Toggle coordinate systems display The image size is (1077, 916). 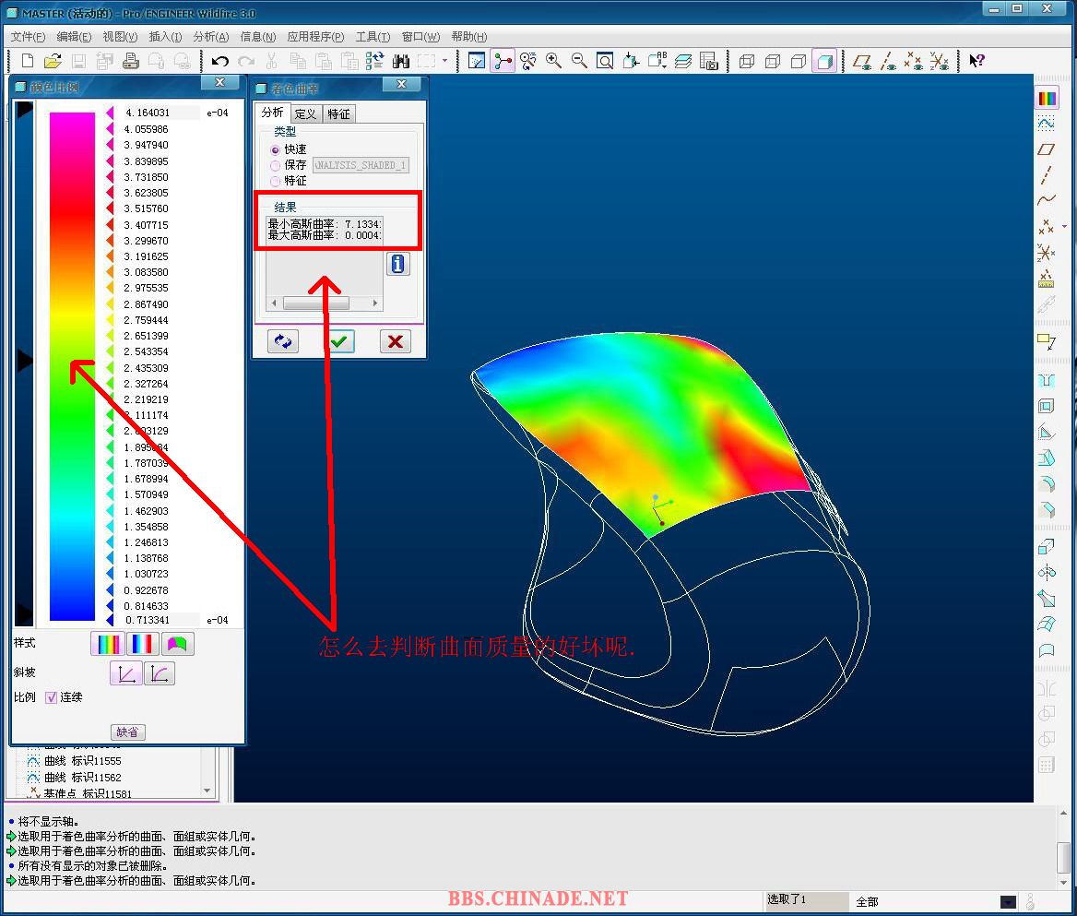click(x=939, y=61)
